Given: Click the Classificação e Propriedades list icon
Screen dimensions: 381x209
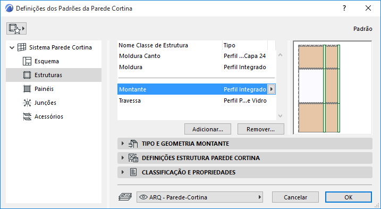Looking at the screenshot, I should 133,172.
